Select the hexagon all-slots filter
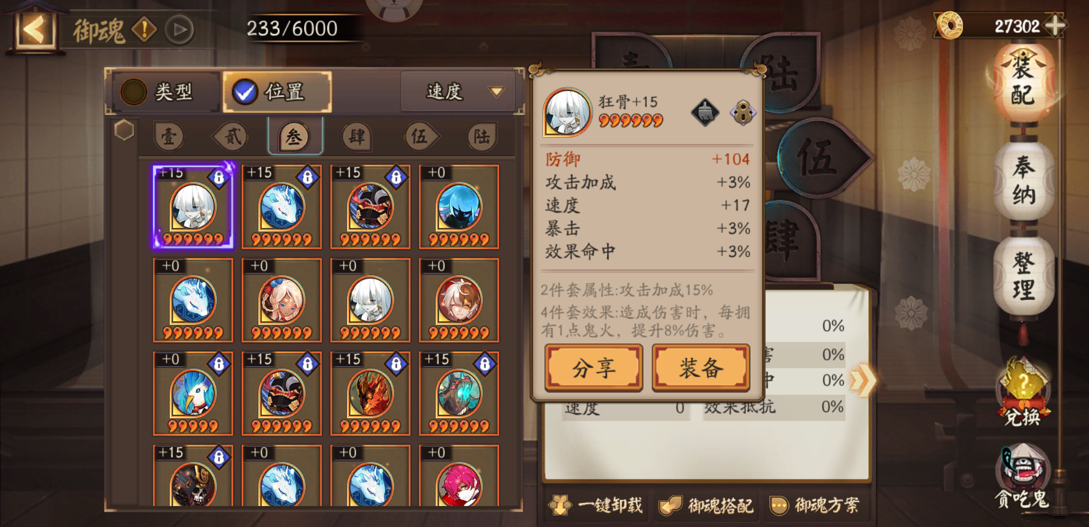This screenshot has width=1089, height=527. (124, 130)
